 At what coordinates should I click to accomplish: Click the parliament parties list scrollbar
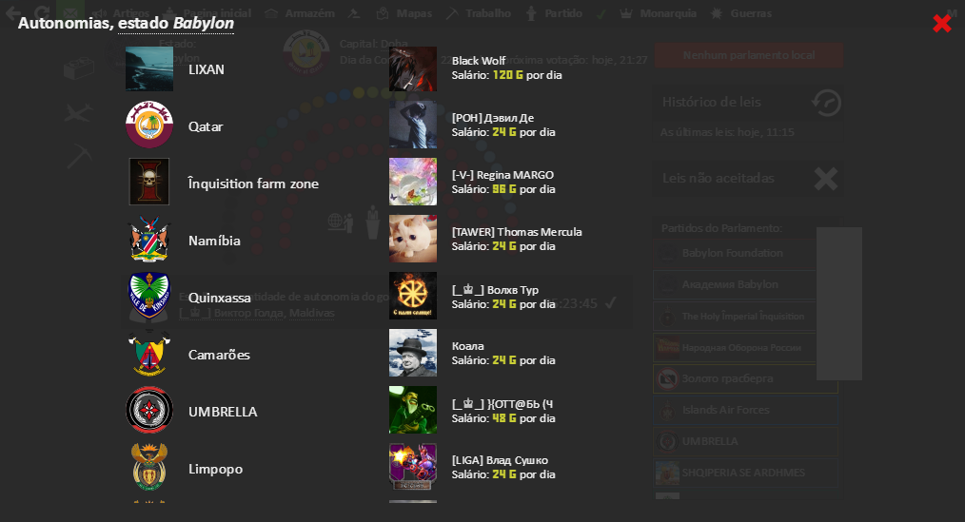click(838, 303)
